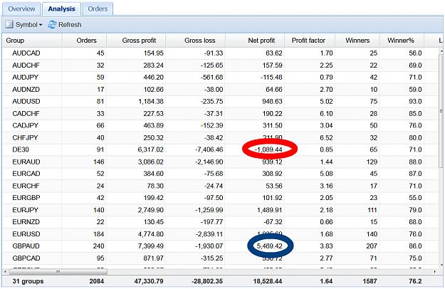Click the horizontal scrollbar thumb

pyautogui.click(x=58, y=272)
